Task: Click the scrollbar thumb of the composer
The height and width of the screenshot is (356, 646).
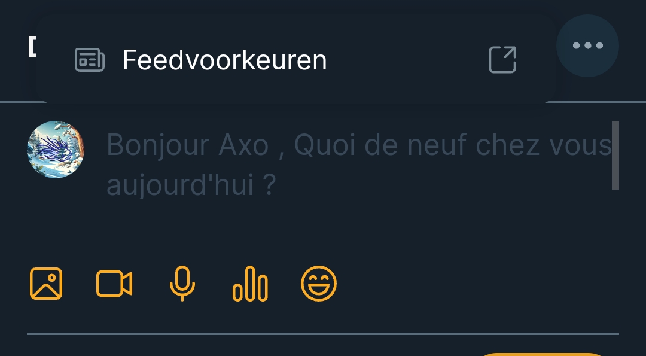Action: pos(615,156)
